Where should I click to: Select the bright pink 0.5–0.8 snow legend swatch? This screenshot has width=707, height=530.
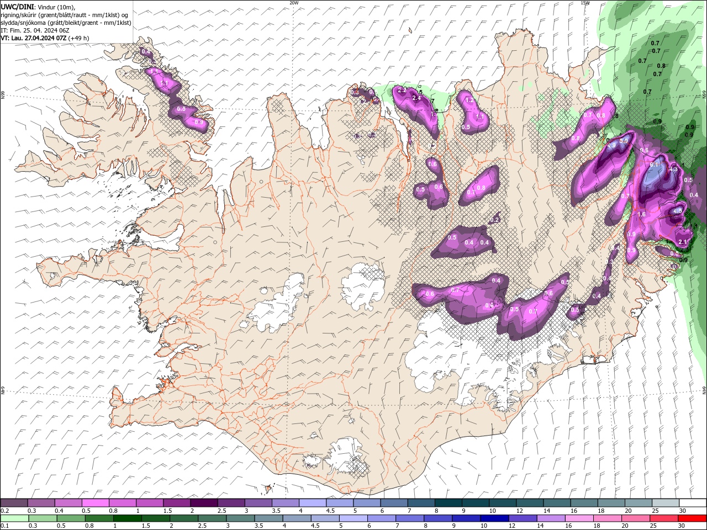pyautogui.click(x=95, y=503)
